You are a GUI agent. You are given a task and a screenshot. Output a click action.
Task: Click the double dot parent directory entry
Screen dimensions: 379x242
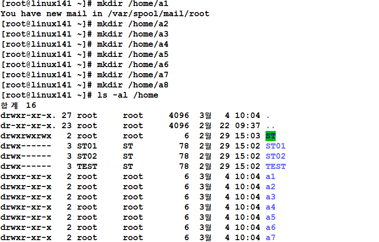(271, 127)
